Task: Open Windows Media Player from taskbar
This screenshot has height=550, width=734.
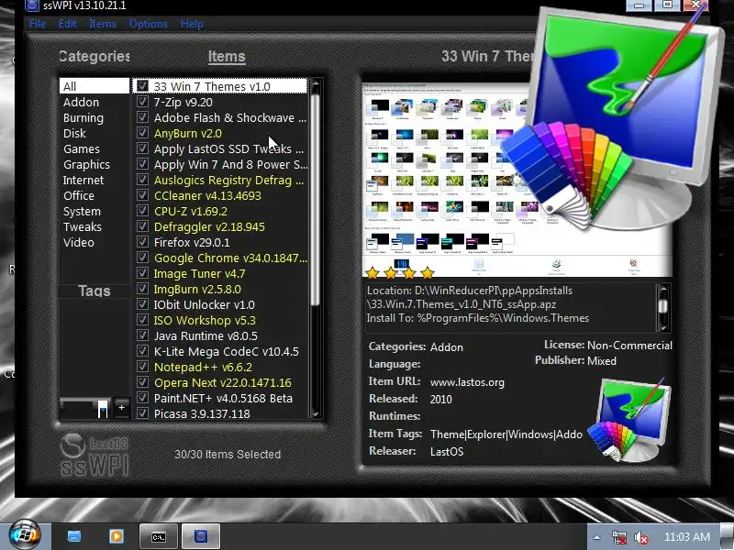Action: point(117,536)
